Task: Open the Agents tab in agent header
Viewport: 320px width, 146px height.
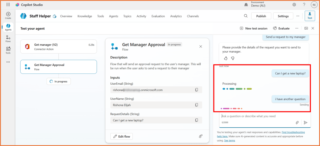Action: (x=113, y=16)
